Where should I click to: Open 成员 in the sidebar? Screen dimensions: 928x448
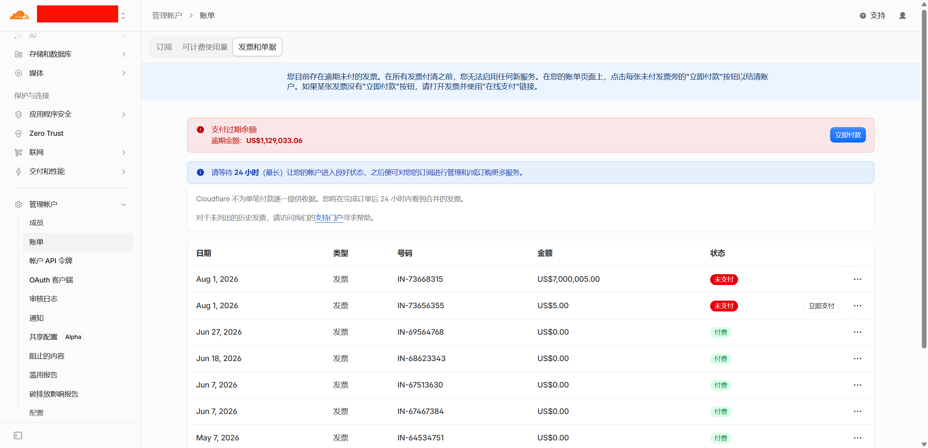coord(78,223)
